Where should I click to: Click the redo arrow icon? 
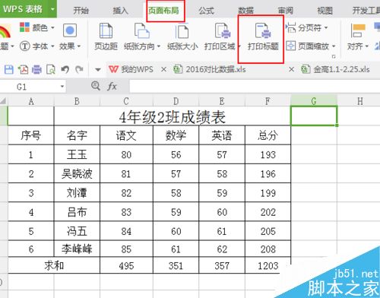(80, 69)
